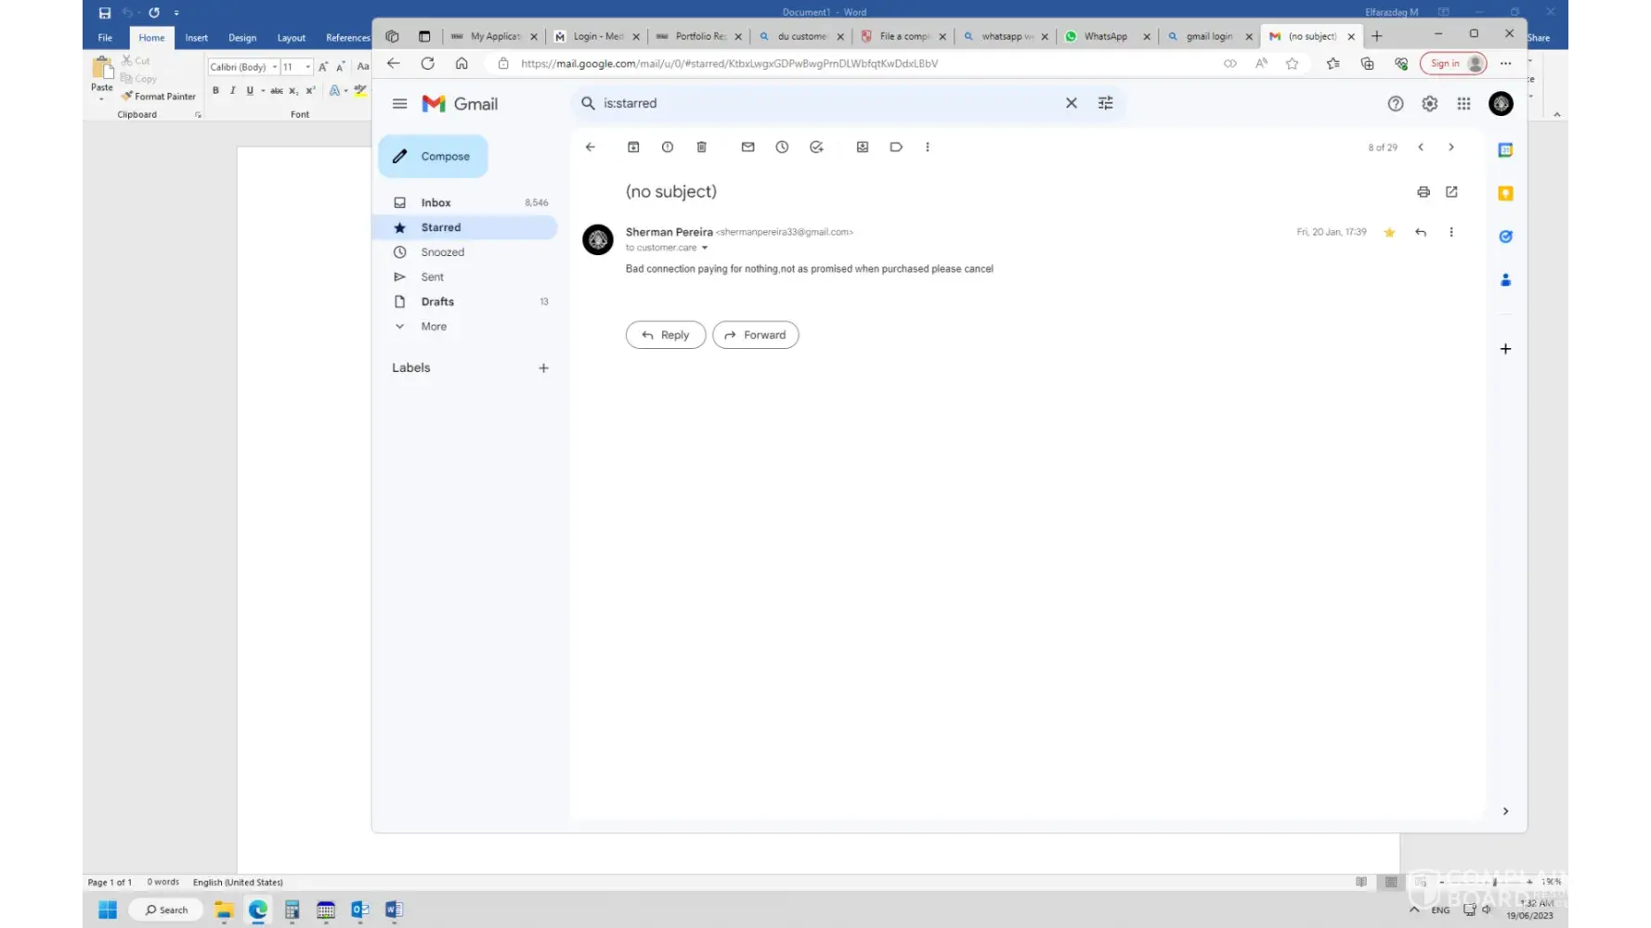This screenshot has width=1651, height=928.
Task: Click the reply arrow icon beside the star
Action: 1421,232
